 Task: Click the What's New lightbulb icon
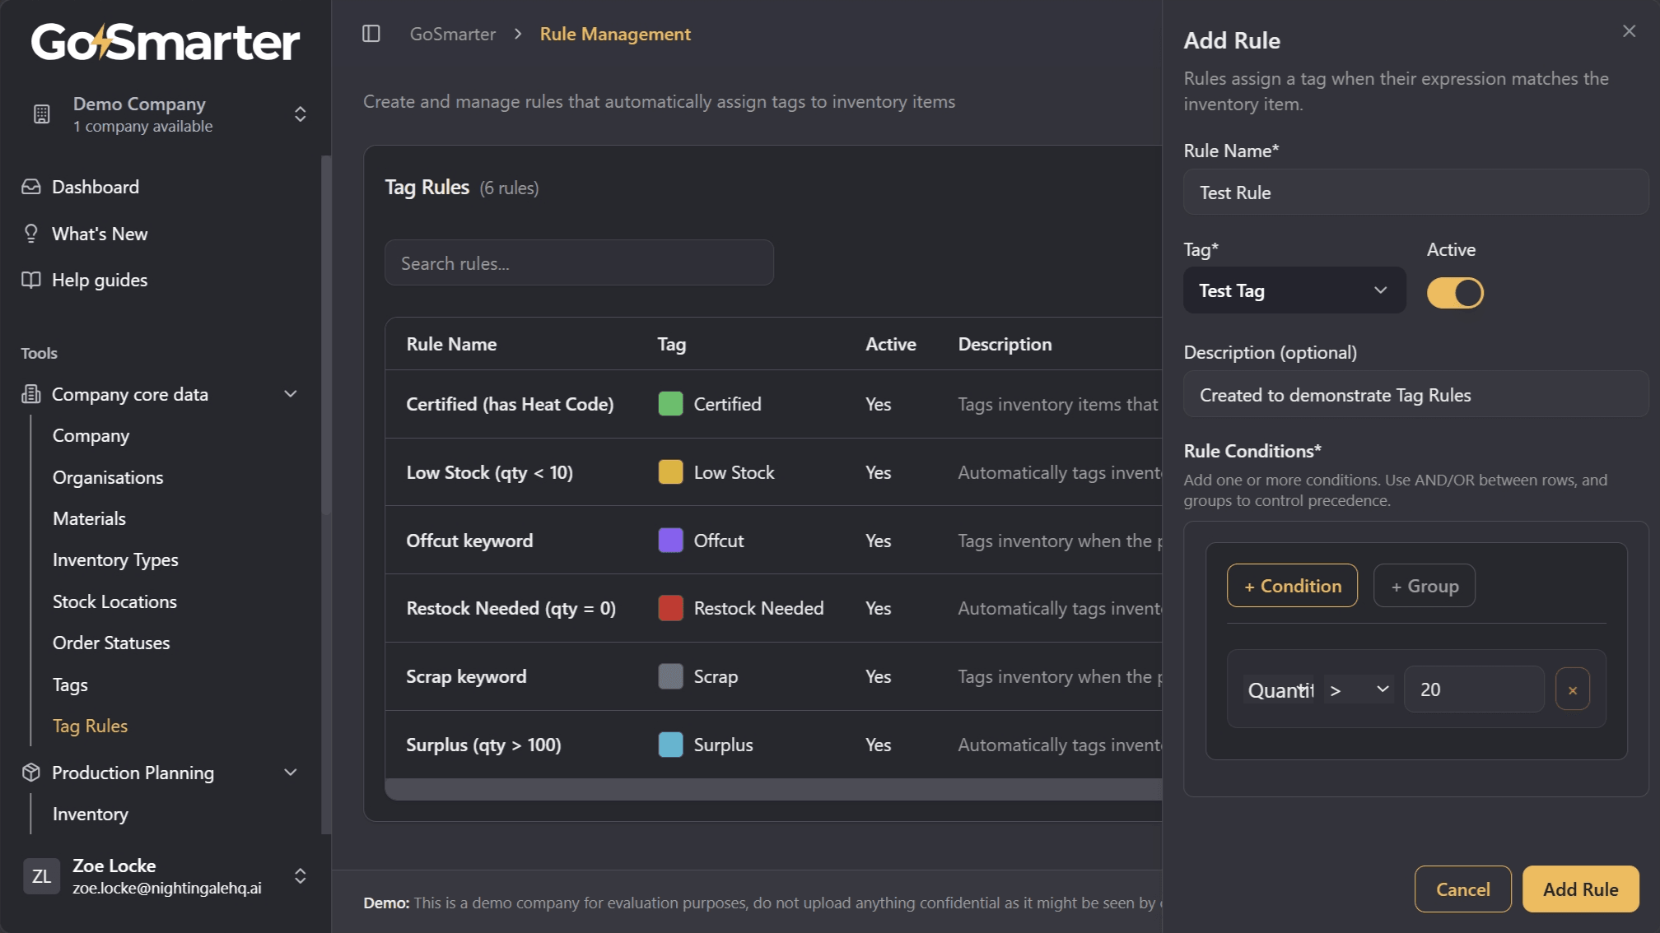[x=31, y=234]
